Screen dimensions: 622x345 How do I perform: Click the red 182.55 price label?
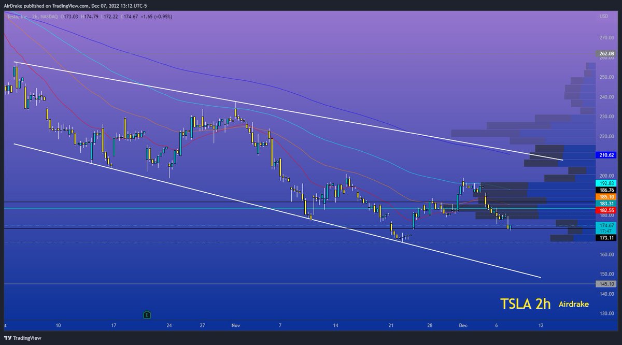605,211
